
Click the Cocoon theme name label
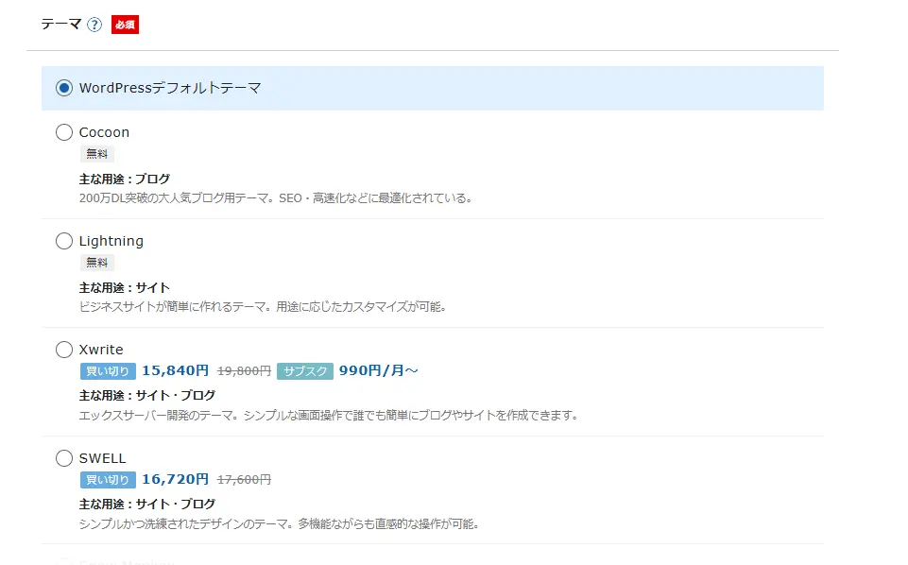pos(104,132)
